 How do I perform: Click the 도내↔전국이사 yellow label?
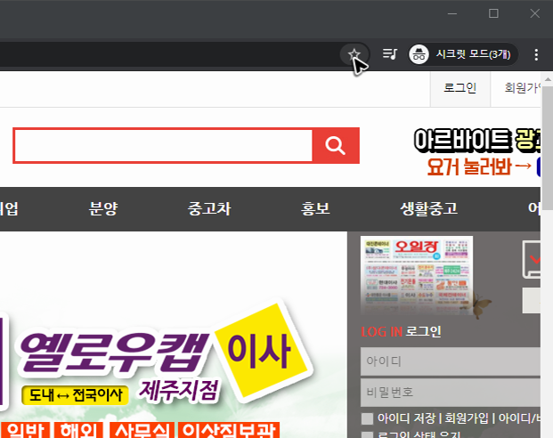(75, 395)
